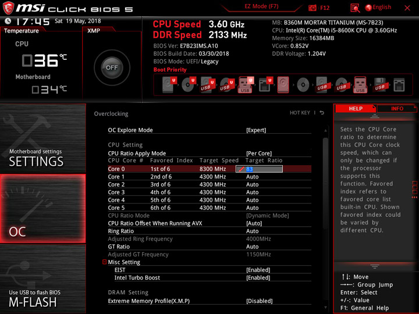Open the English language globe selector
This screenshot has width=419, height=314.
(378, 8)
